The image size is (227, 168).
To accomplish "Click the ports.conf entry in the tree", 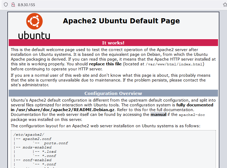I will click(x=56, y=143).
